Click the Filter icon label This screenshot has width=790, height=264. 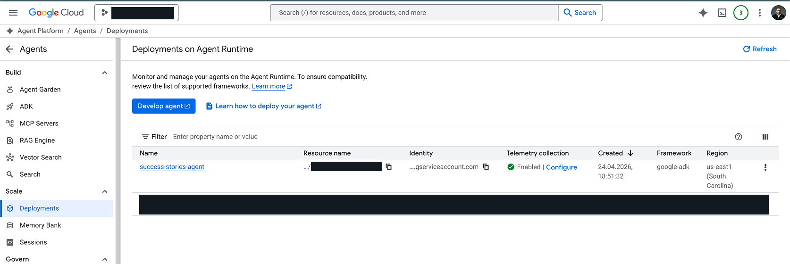(154, 137)
